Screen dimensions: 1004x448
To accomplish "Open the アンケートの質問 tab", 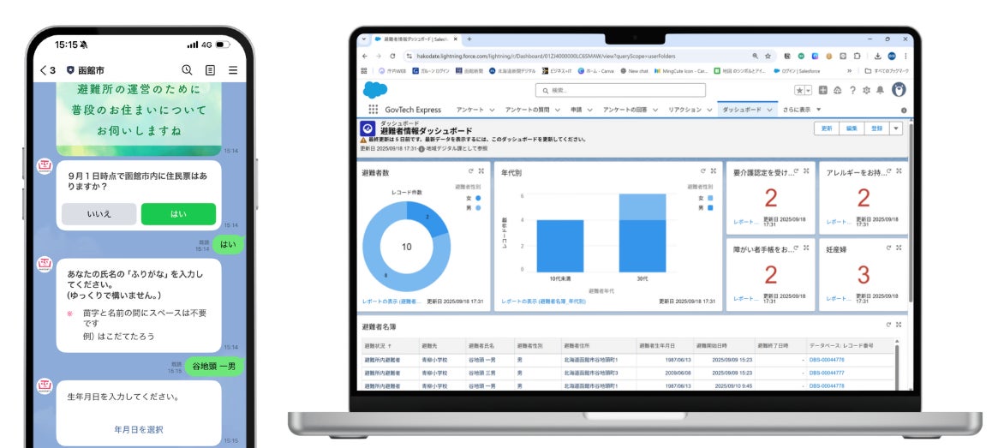I will [527, 110].
